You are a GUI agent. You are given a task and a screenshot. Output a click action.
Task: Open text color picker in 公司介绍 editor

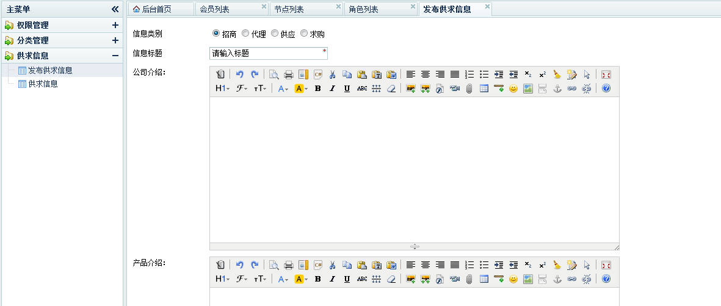(283, 89)
